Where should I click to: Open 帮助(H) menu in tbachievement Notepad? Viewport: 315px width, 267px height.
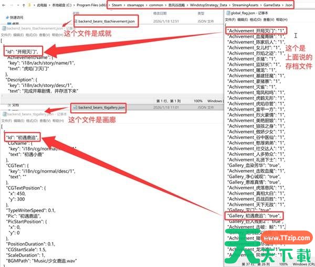pos(57,35)
